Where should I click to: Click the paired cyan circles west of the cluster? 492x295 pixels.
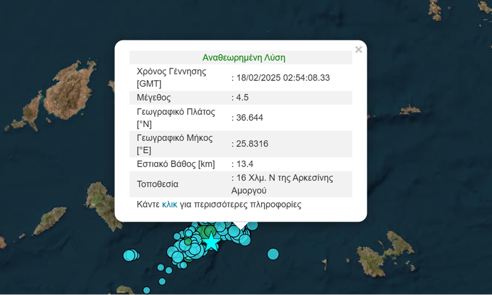point(130,255)
